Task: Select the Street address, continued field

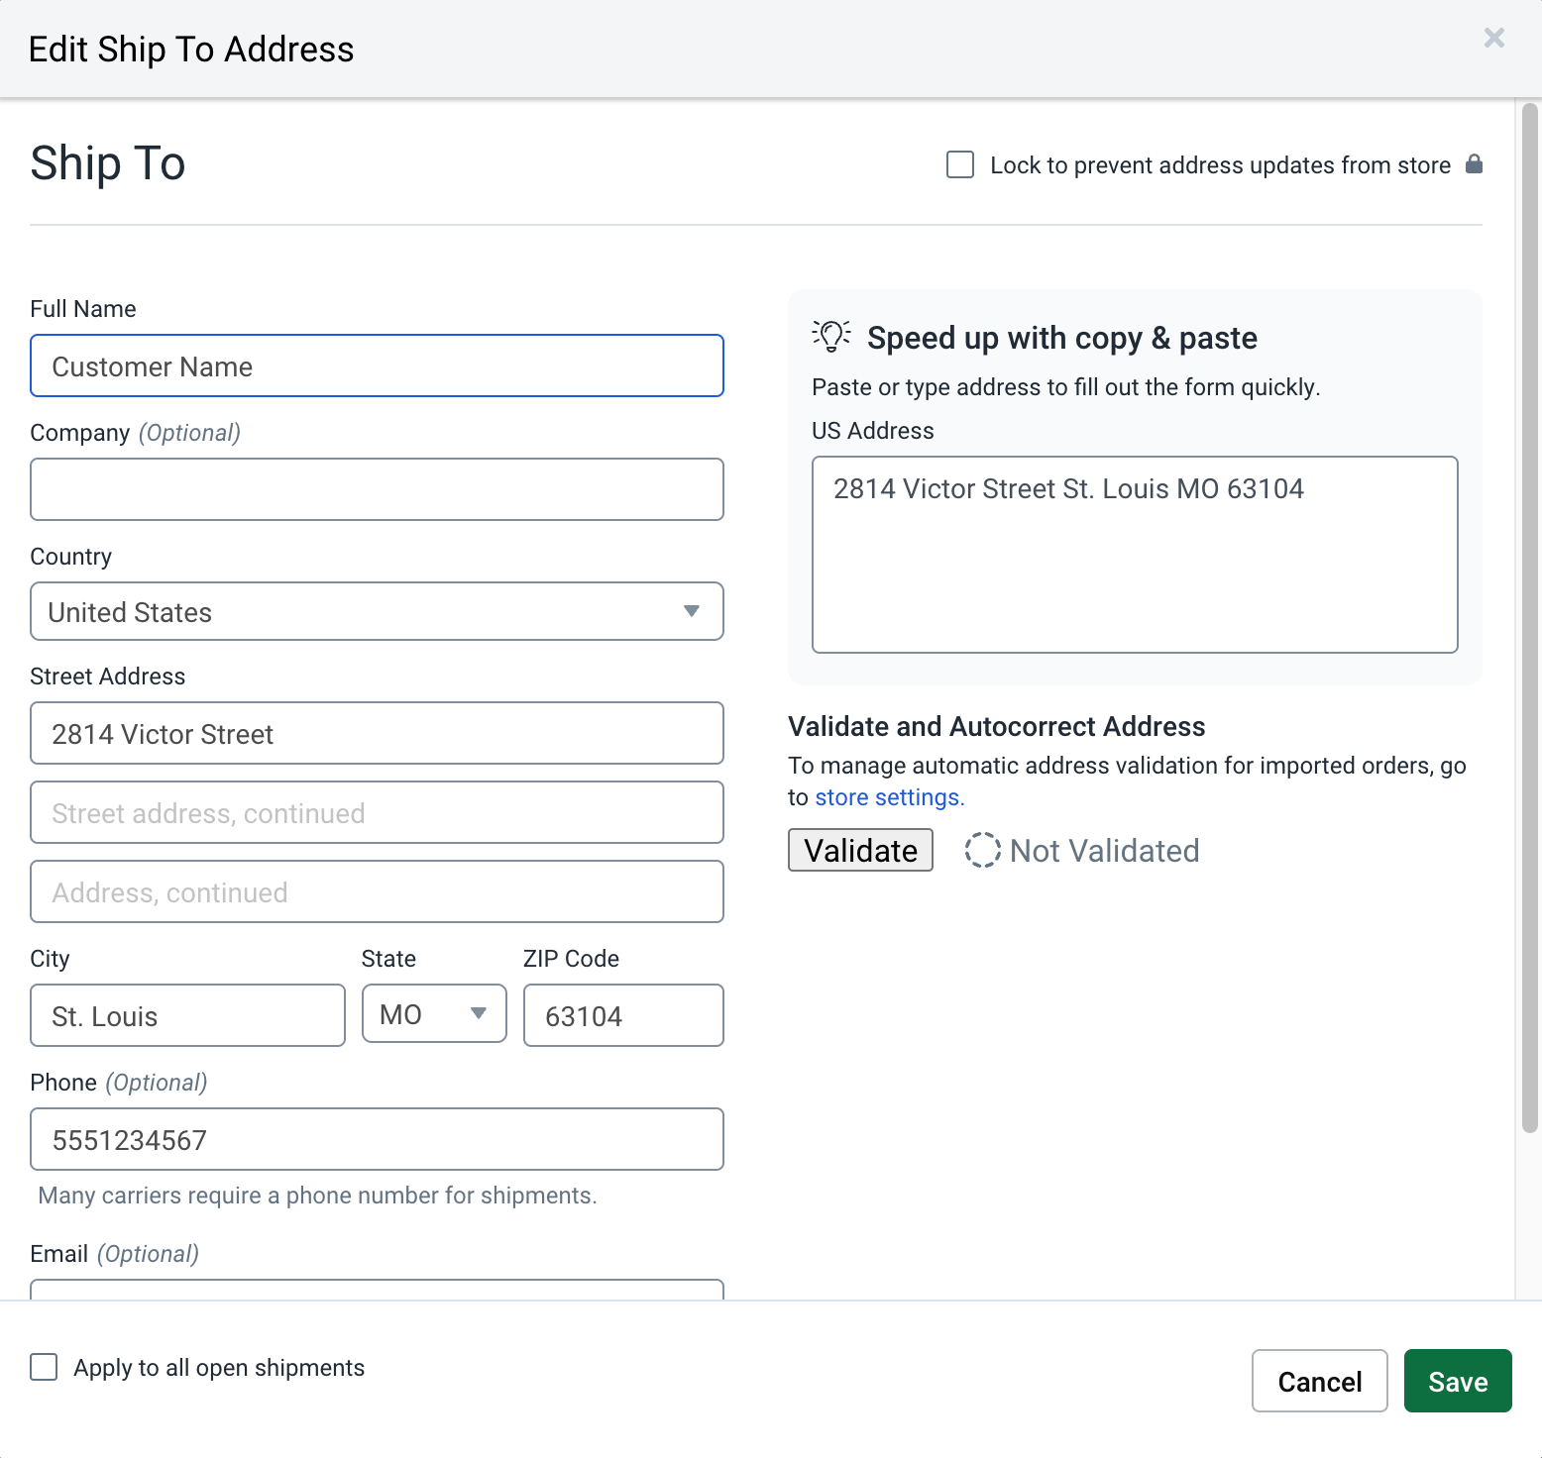Action: [377, 812]
